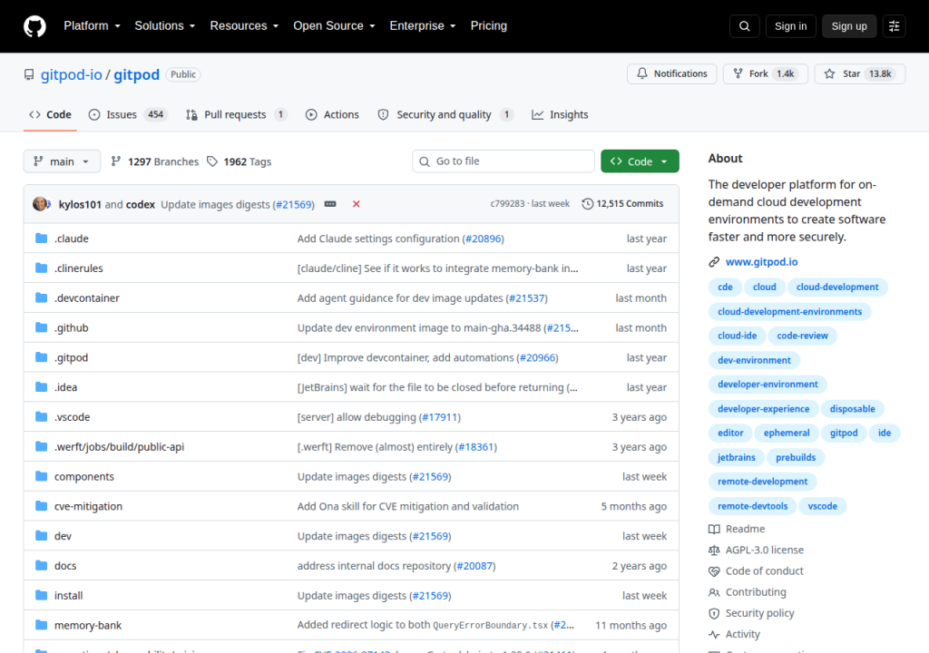The height and width of the screenshot is (653, 929).
Task: Open the Fork count 1.4k badge
Action: 786,73
